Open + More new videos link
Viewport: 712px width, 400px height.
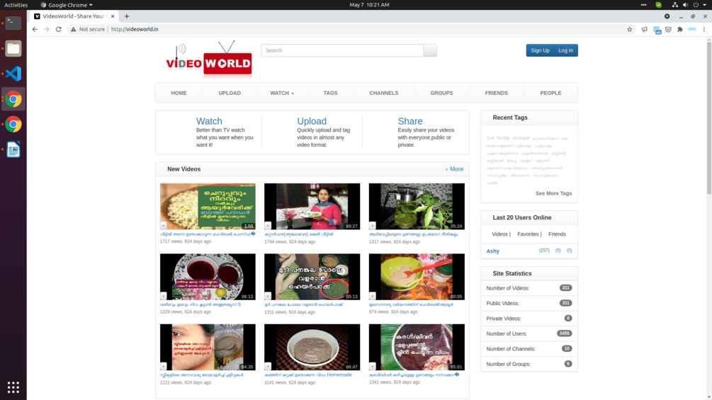coord(454,169)
